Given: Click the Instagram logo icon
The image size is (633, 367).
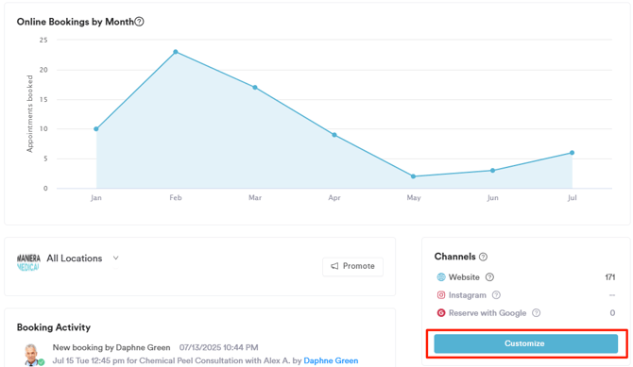Looking at the screenshot, I should (441, 295).
